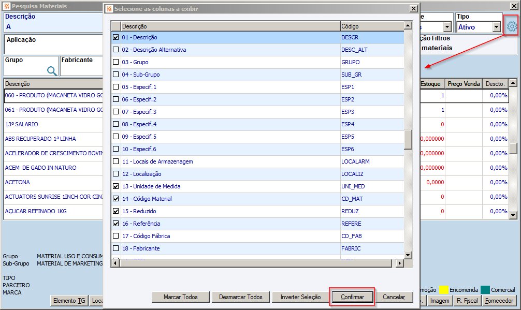Viewport: 521px width, 310px height.
Task: Confirm the column selection
Action: tap(352, 297)
